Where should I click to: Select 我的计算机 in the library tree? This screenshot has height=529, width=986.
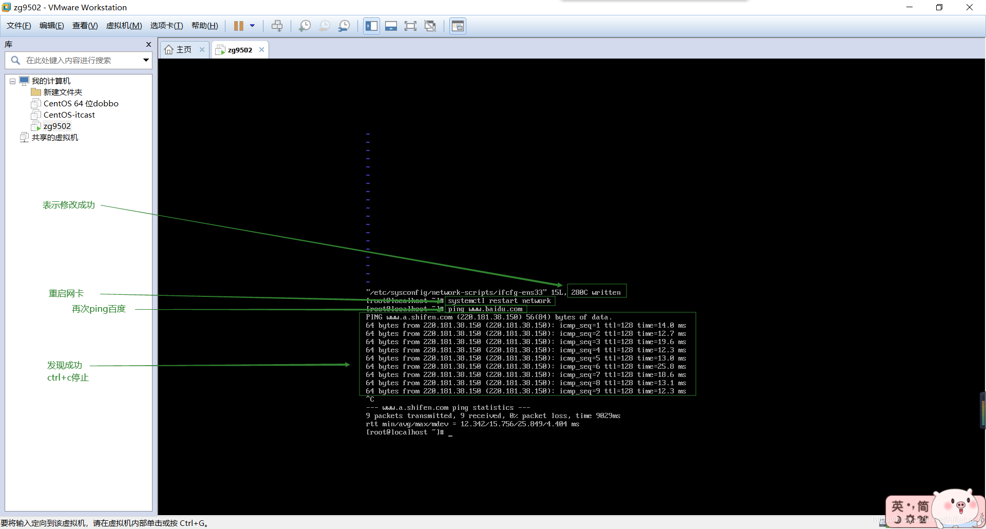pos(51,81)
